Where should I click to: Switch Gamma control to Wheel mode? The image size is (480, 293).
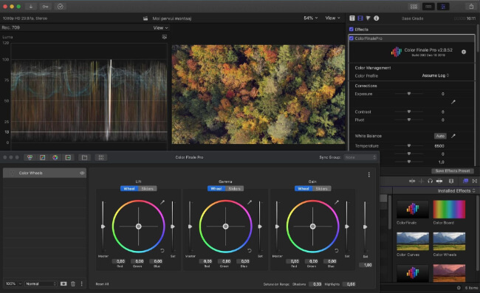coord(216,189)
